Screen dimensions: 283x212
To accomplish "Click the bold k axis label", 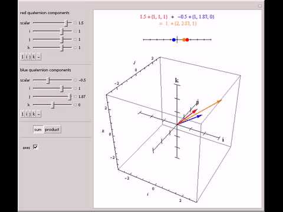I will [x=177, y=80].
